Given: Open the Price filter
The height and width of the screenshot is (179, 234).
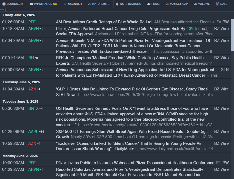Looking at the screenshot, I should point(153,4).
